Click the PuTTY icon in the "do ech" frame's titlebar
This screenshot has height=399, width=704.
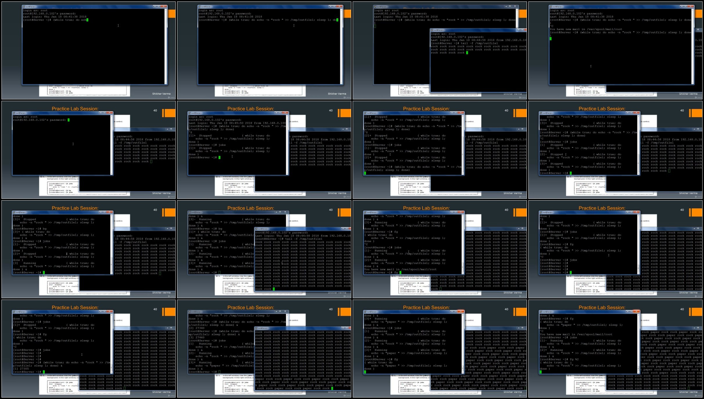click(x=24, y=6)
